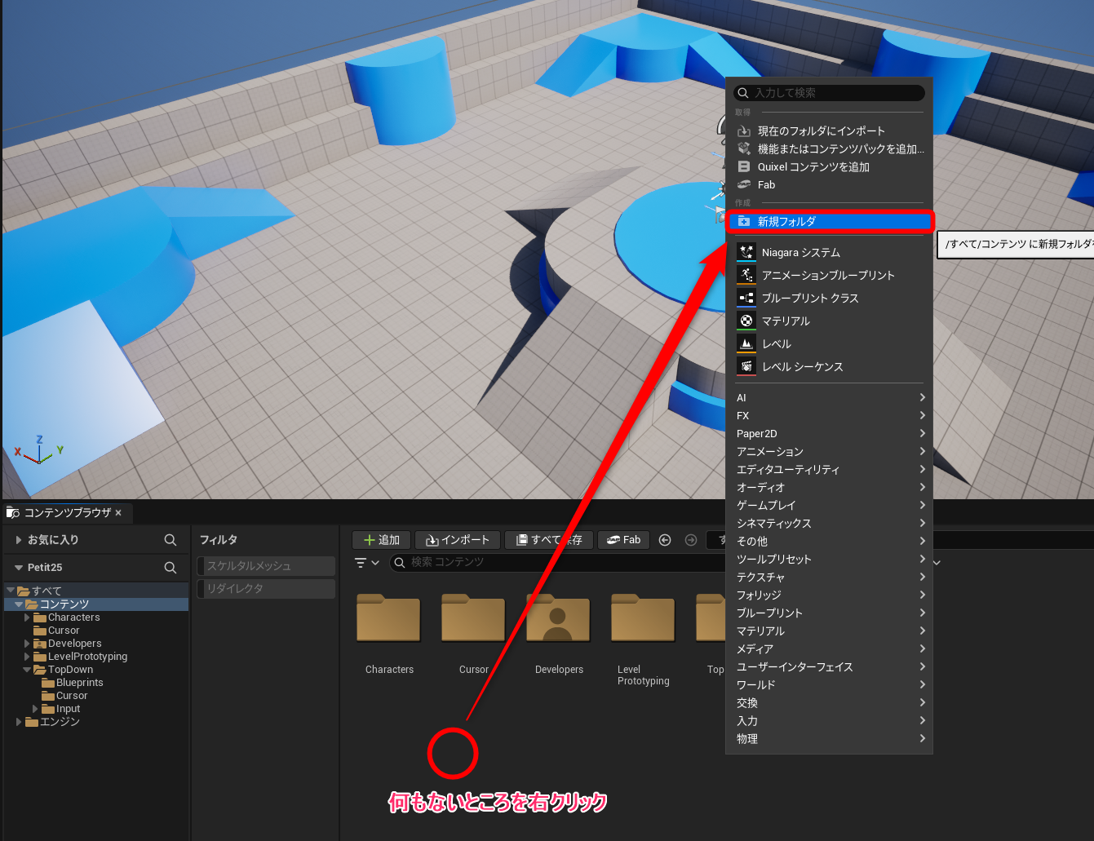This screenshot has height=841, width=1094.
Task: Click the マテリアル sphere icon
Action: [746, 321]
